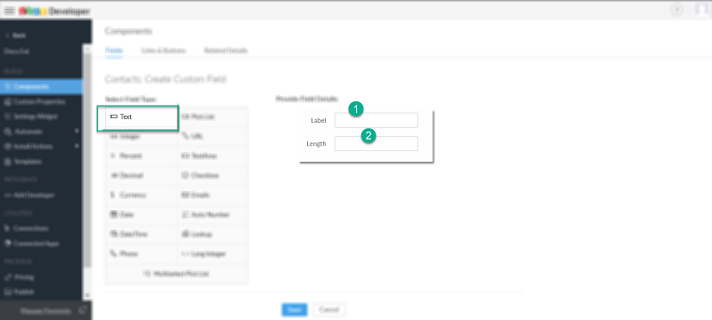This screenshot has width=712, height=320.
Task: Click into the Label input field
Action: pyautogui.click(x=376, y=120)
